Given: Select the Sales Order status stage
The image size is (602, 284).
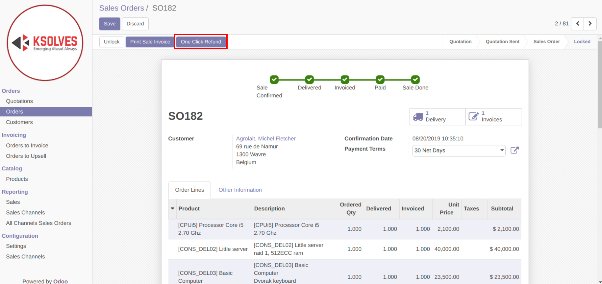Looking at the screenshot, I should point(546,42).
